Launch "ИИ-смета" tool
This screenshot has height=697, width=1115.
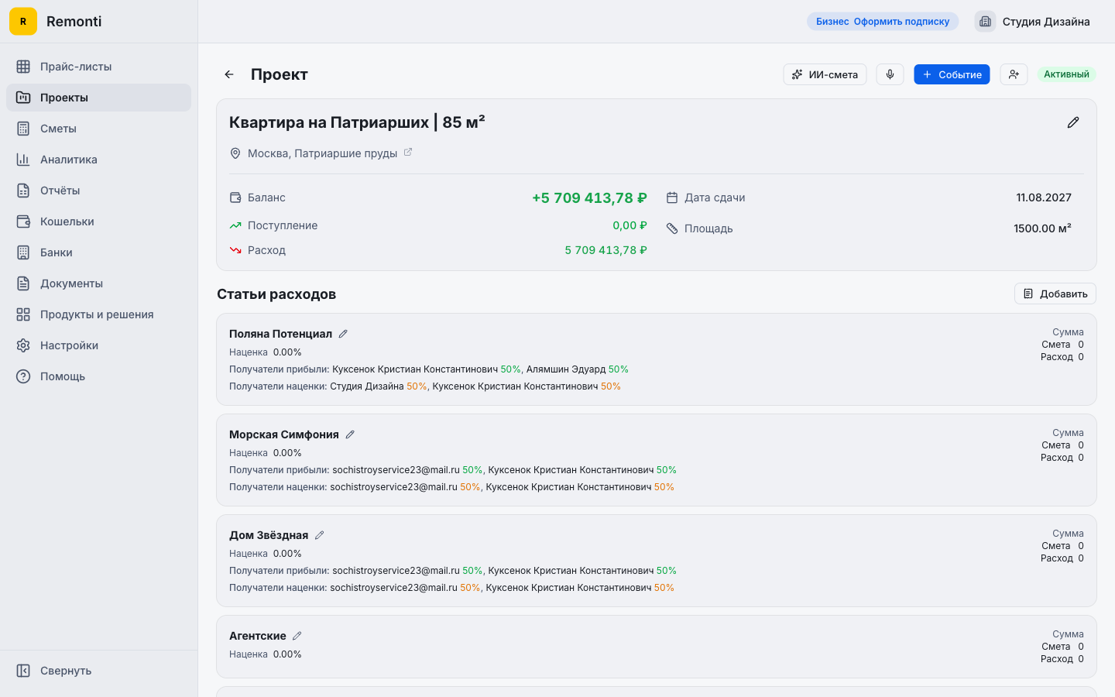[x=825, y=74]
